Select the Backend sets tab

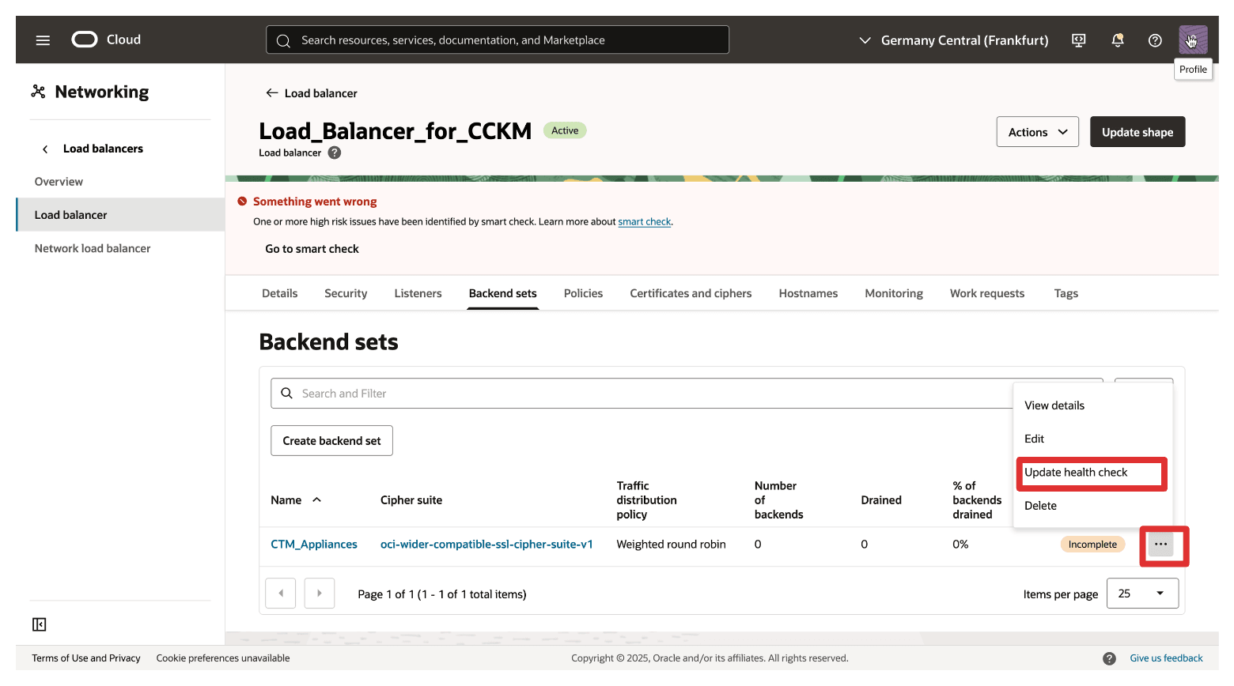click(502, 293)
